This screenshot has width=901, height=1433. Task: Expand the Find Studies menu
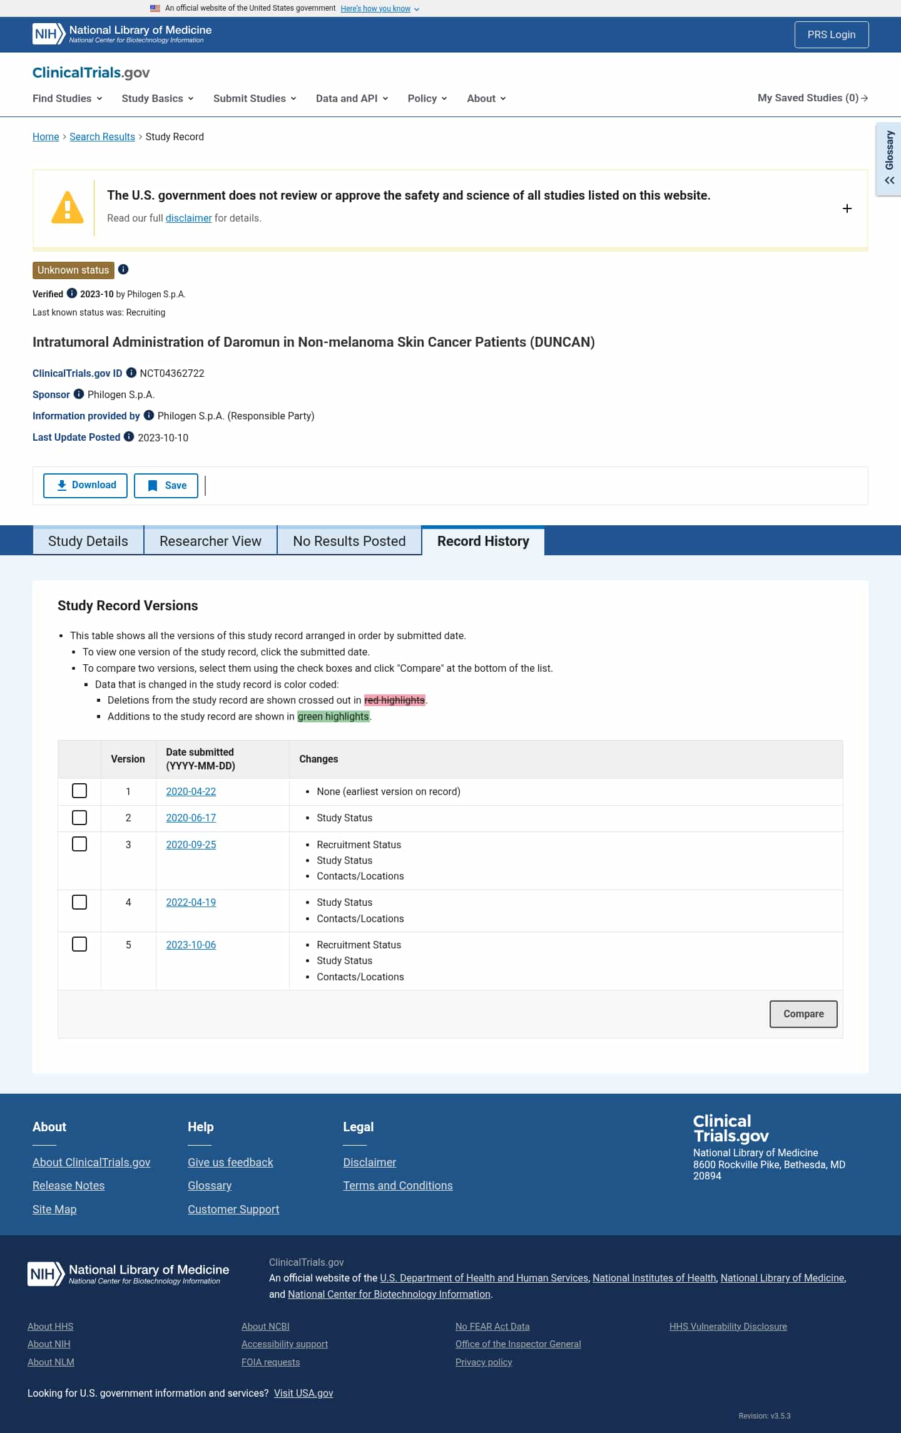[x=68, y=98]
